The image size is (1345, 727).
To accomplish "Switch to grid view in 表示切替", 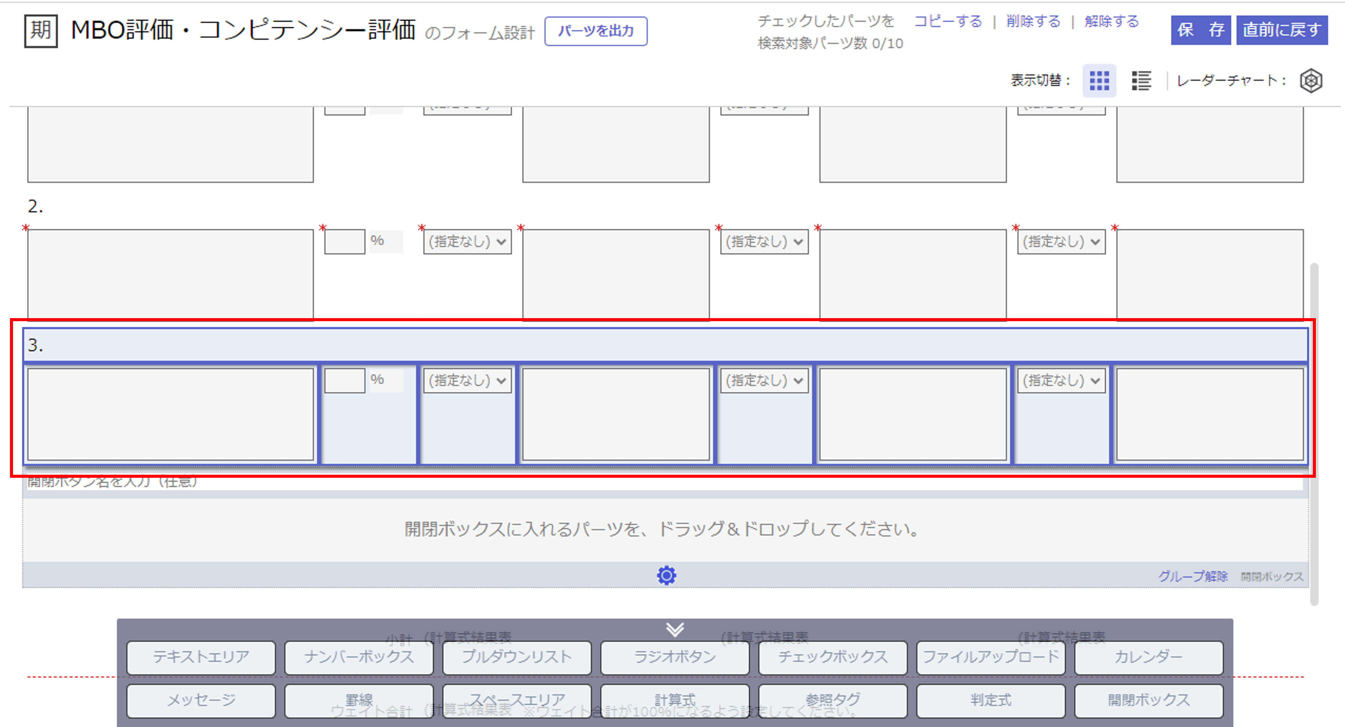I will pyautogui.click(x=1099, y=81).
